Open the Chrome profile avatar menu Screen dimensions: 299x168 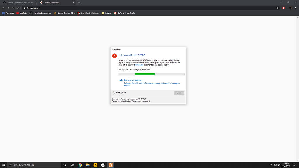(291, 8)
